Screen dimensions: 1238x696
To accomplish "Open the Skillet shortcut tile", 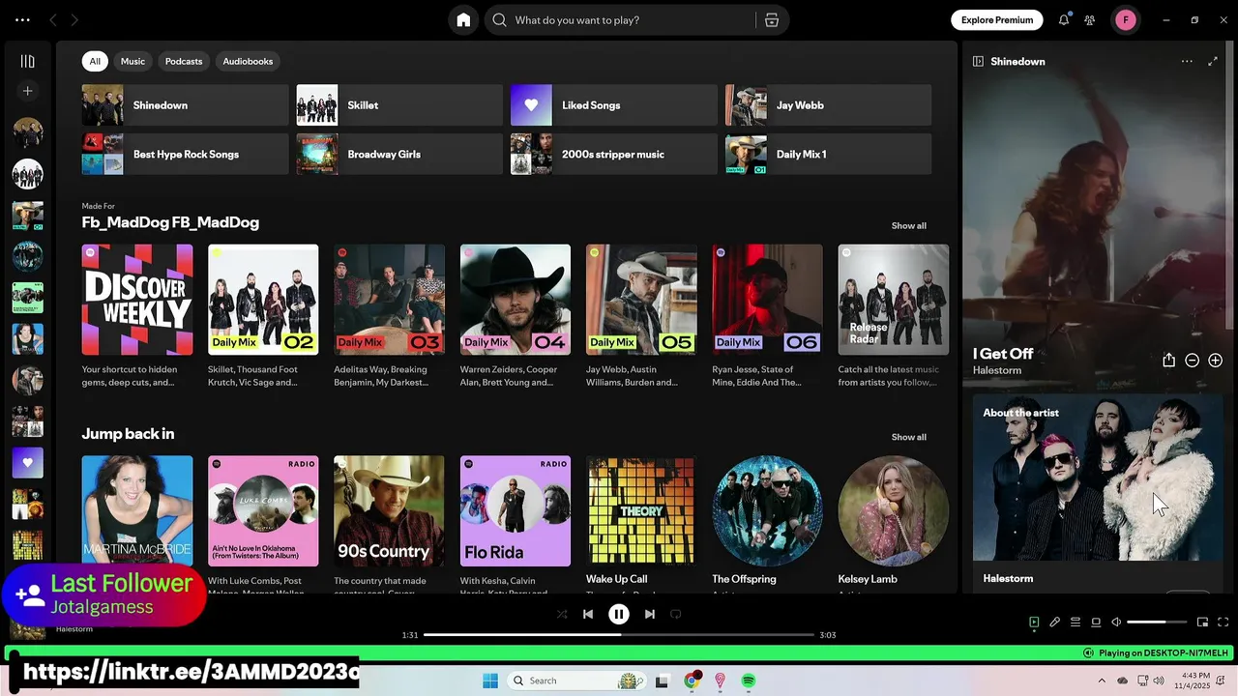I will click(x=399, y=105).
